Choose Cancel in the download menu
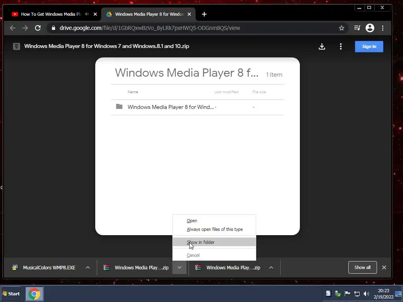This screenshot has width=403, height=302. (x=214, y=255)
